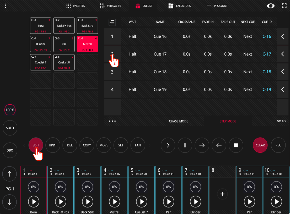
Task: Enter fullscreen mode
Action: tap(284, 6)
